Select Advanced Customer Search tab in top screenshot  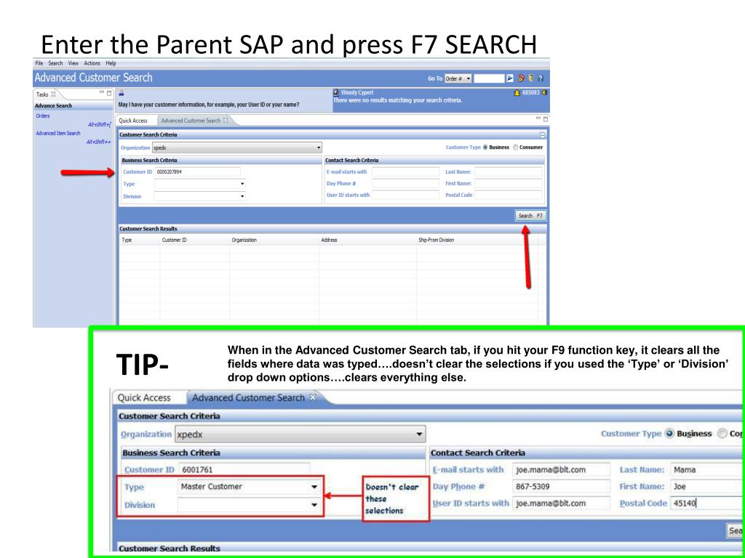point(191,121)
